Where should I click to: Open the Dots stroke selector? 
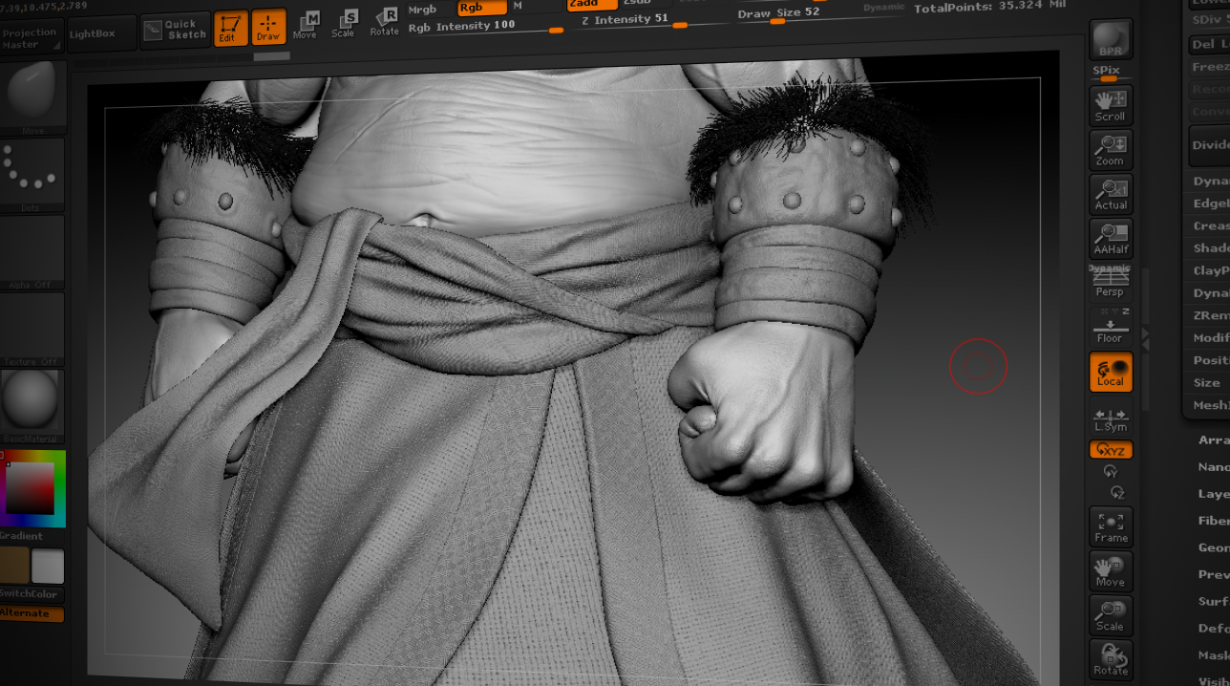[33, 172]
